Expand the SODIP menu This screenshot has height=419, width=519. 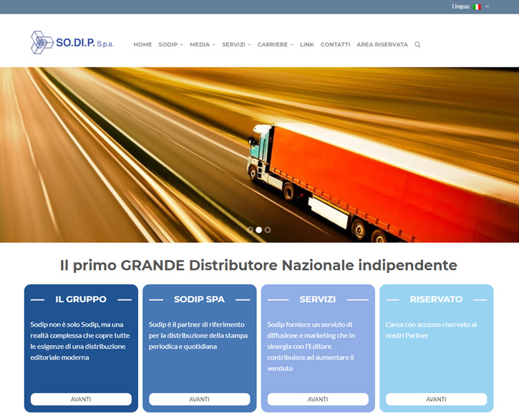tap(171, 44)
